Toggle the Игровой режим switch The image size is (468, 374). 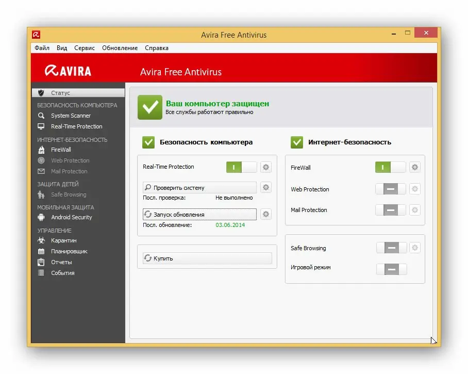tap(392, 269)
